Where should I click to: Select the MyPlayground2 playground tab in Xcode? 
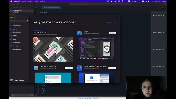[51, 7]
